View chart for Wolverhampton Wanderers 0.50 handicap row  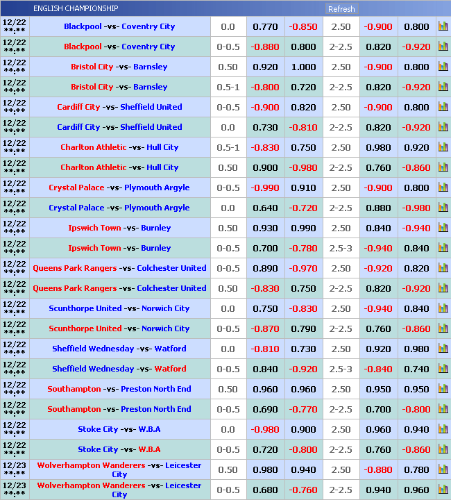pos(443,470)
